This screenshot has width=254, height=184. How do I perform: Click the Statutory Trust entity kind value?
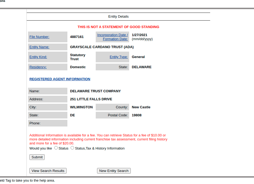click(78, 57)
